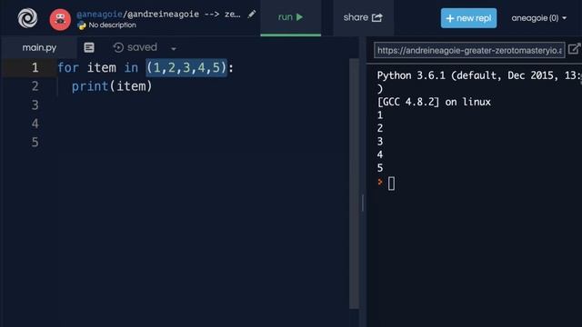
Task: Expand the aneagoie account dropdown
Action: 538,18
